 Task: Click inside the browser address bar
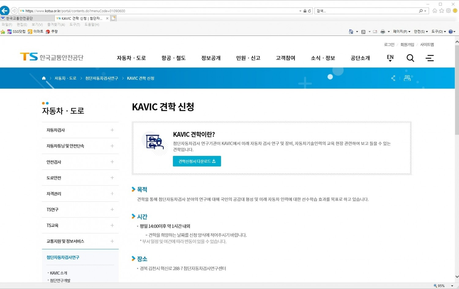(153, 11)
